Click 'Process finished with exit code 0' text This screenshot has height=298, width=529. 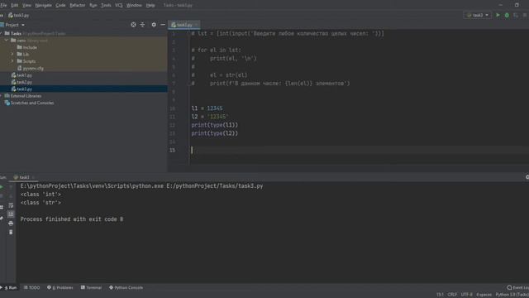[x=72, y=219]
